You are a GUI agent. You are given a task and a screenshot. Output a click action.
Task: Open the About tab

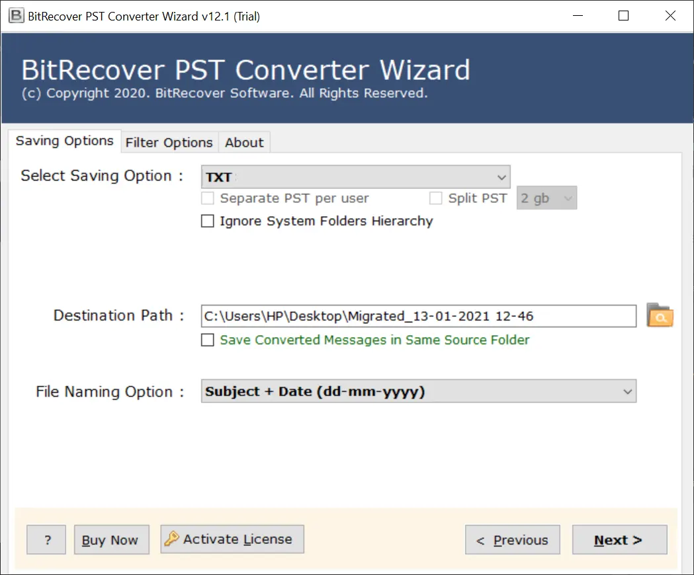(x=244, y=143)
